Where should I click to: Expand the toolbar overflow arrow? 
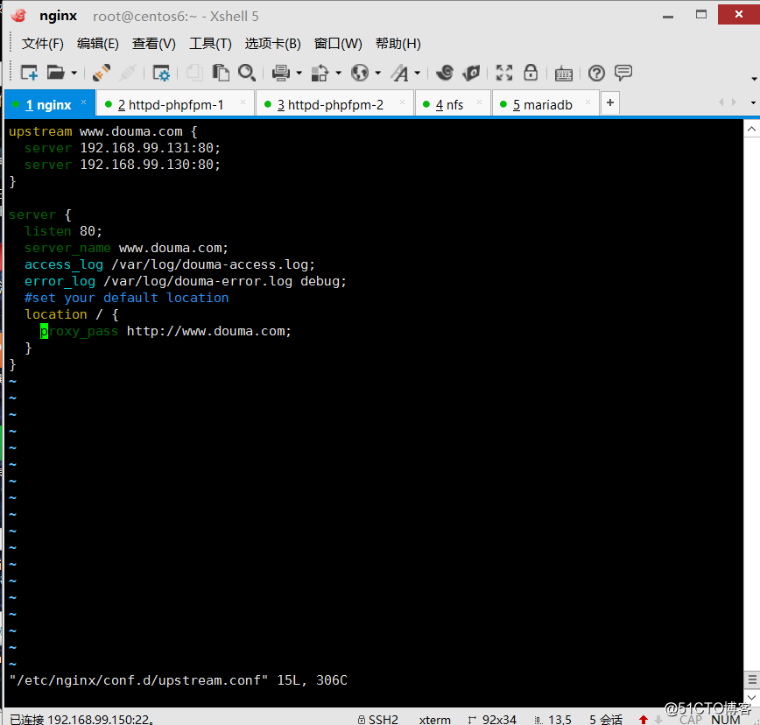pyautogui.click(x=754, y=79)
